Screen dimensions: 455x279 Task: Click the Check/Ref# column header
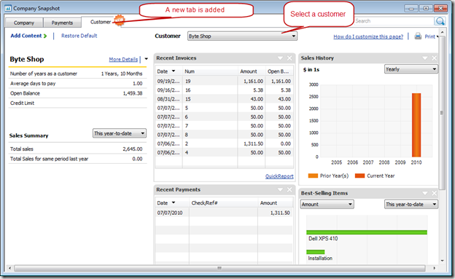pos(223,203)
